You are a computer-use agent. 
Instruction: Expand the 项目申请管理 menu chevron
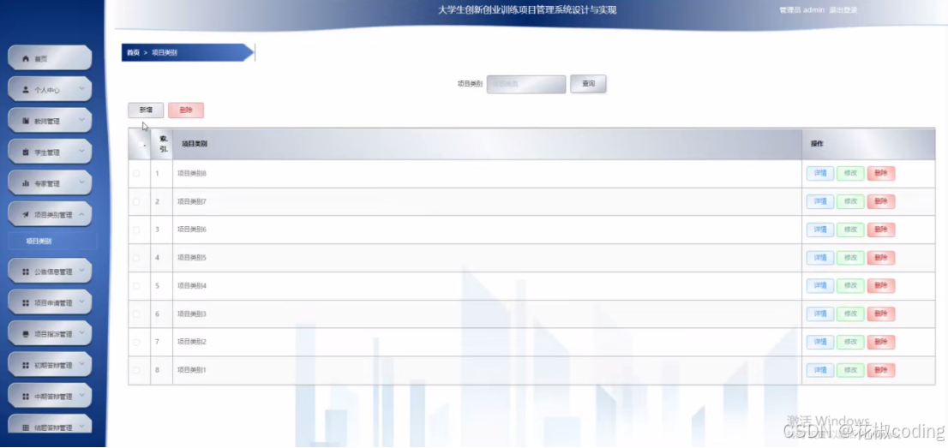click(x=81, y=302)
